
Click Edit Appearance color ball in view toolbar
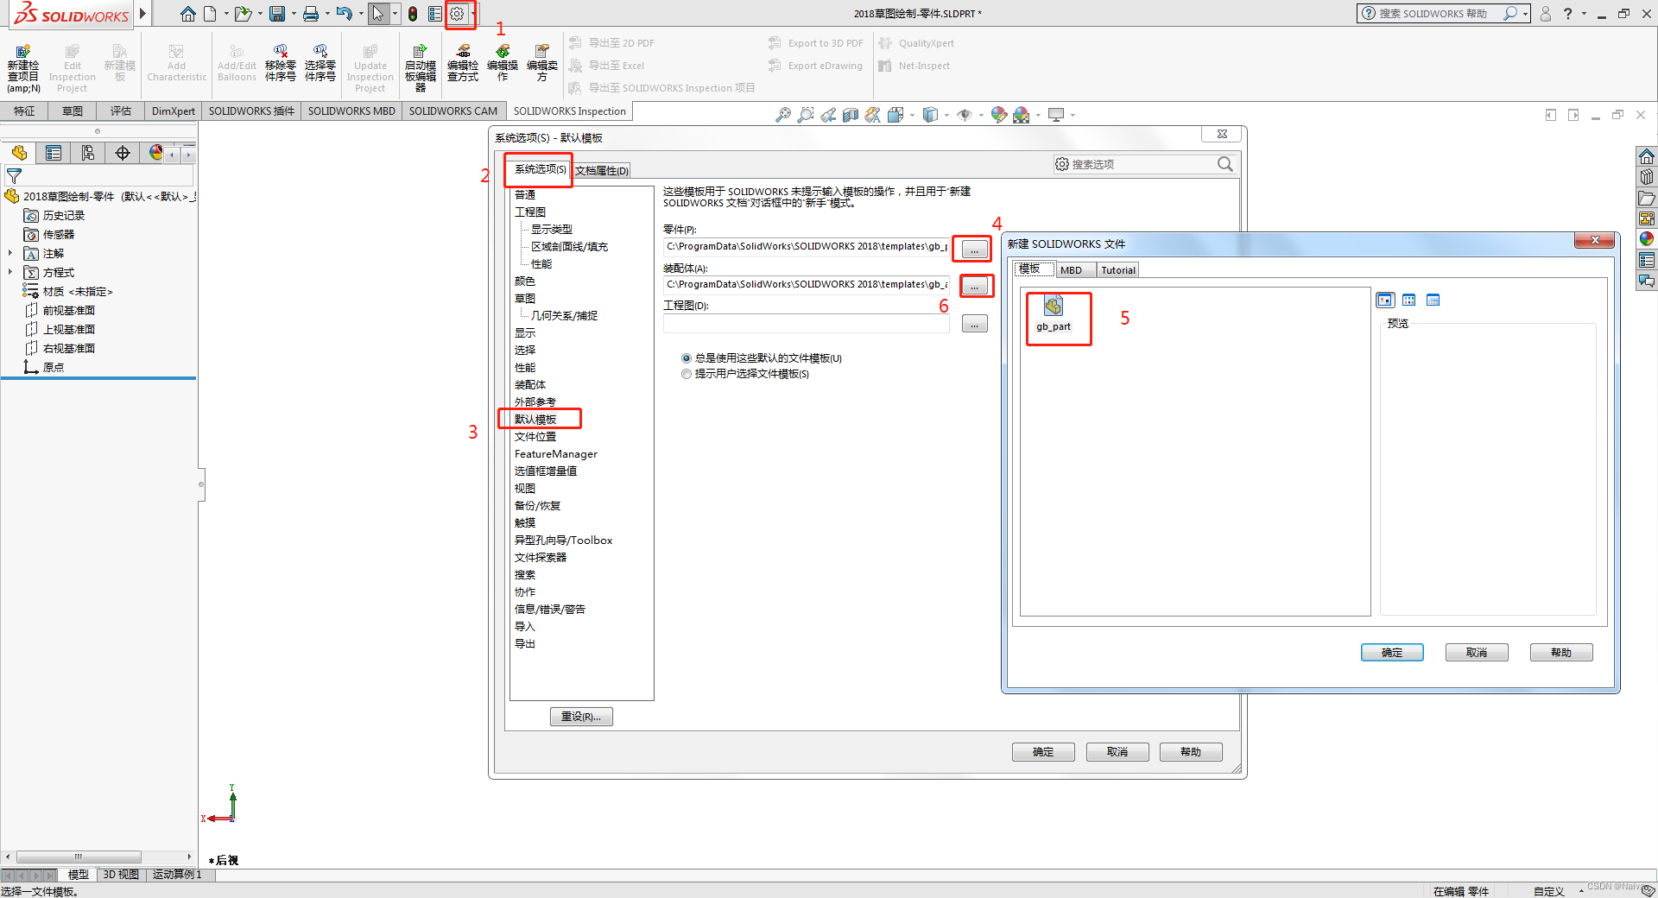tap(999, 115)
